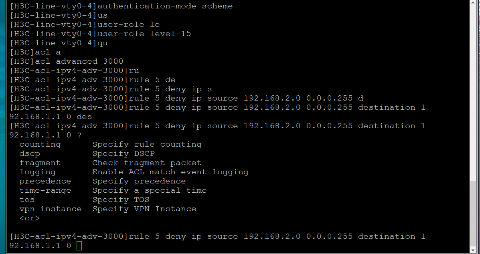
Task: Click the "counting" option in the help list
Action: [40, 144]
